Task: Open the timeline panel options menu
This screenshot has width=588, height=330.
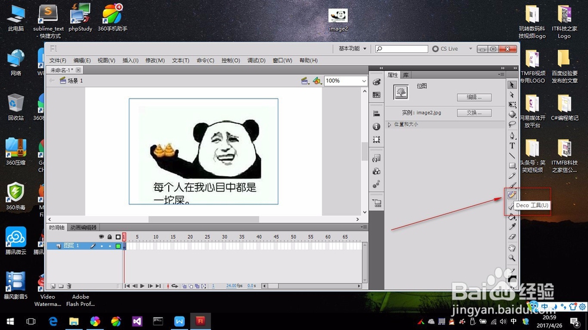Action: [363, 227]
